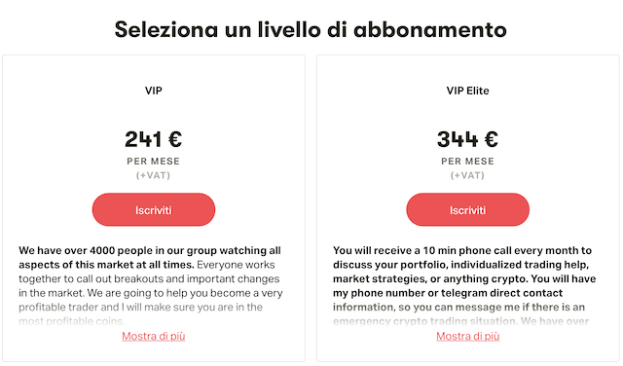Click bold text about 4000 people group

point(150,258)
